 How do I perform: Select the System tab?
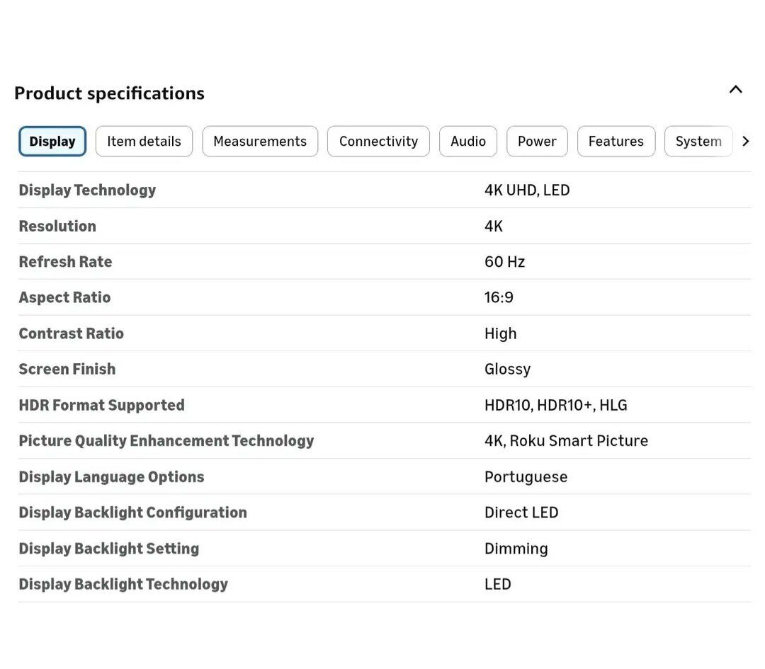[698, 142]
